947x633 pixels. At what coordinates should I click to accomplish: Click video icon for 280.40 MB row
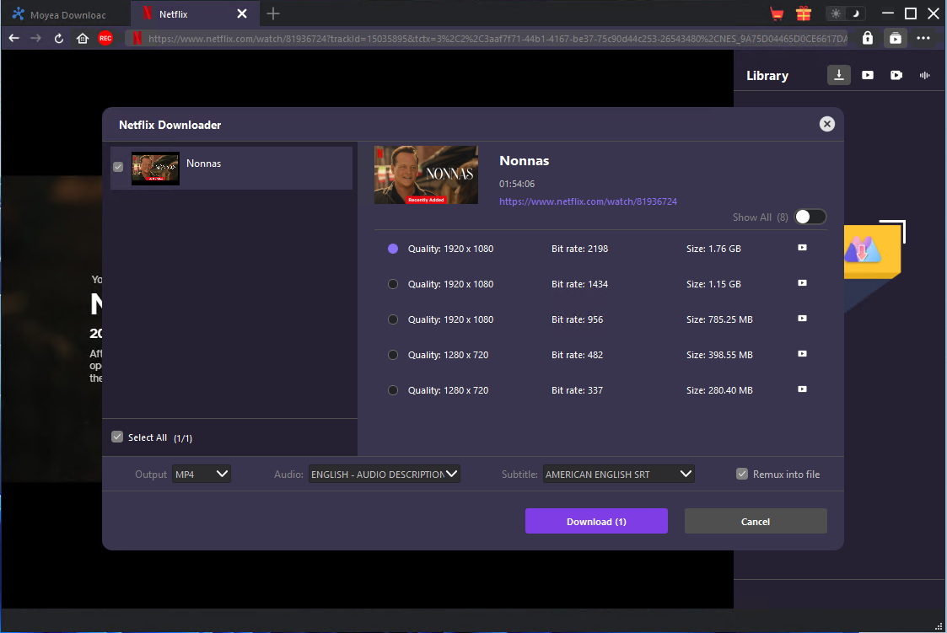click(802, 389)
